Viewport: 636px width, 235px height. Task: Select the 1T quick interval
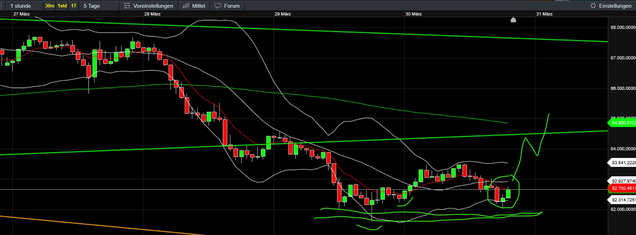[x=74, y=6]
